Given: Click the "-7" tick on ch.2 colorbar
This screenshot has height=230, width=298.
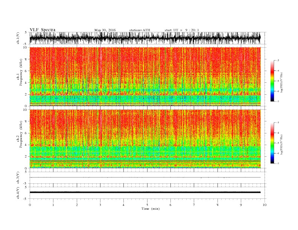Looking at the screenshot, I should tap(277, 163).
